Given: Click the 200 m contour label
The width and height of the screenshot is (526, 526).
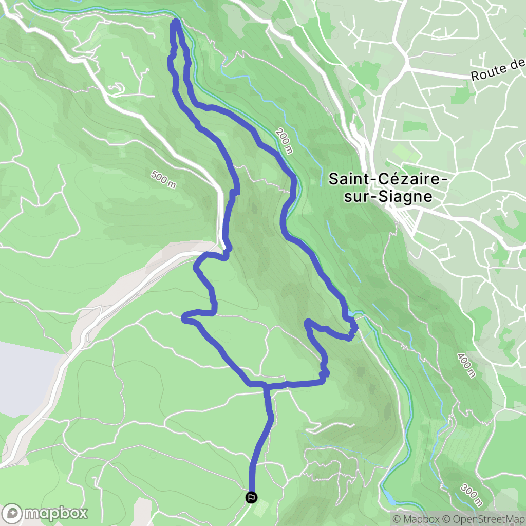Looking at the screenshot, I should tap(284, 141).
